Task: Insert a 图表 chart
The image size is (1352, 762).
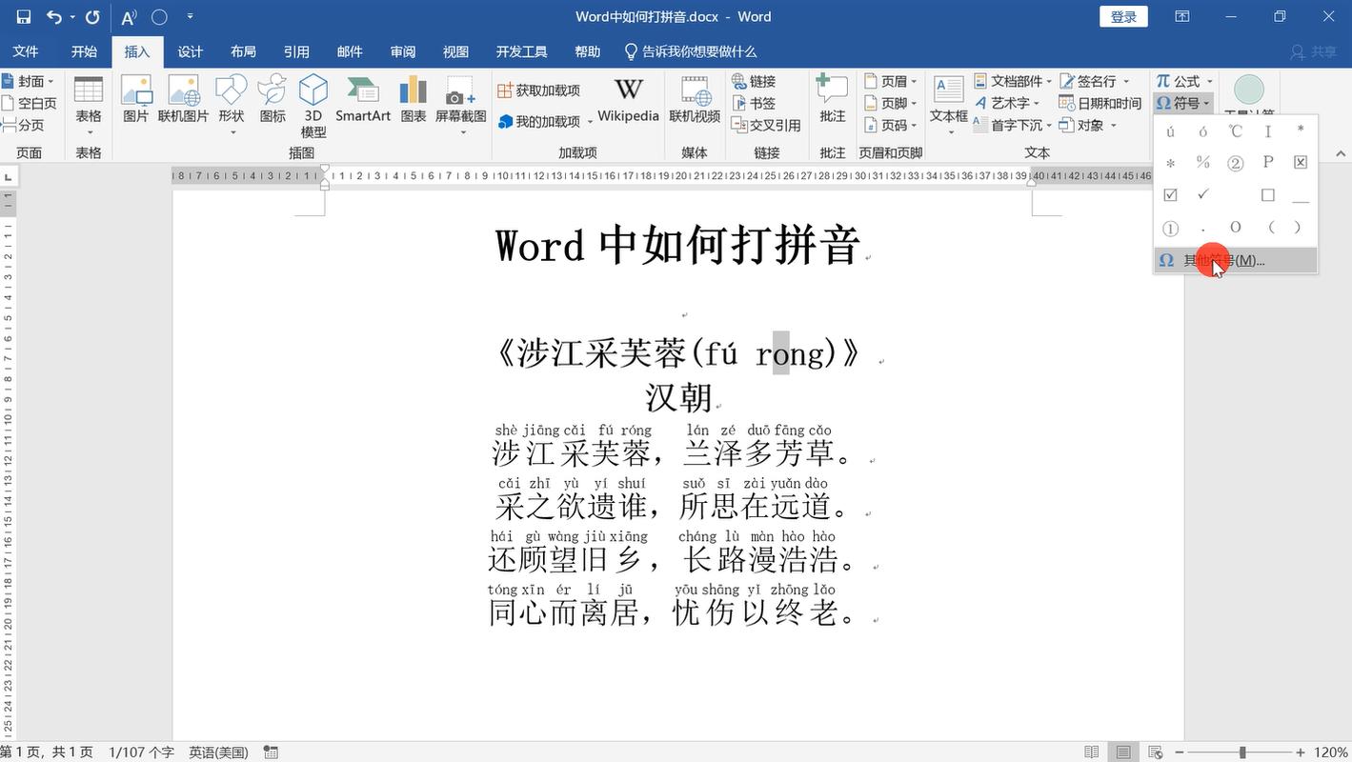Action: [x=414, y=99]
